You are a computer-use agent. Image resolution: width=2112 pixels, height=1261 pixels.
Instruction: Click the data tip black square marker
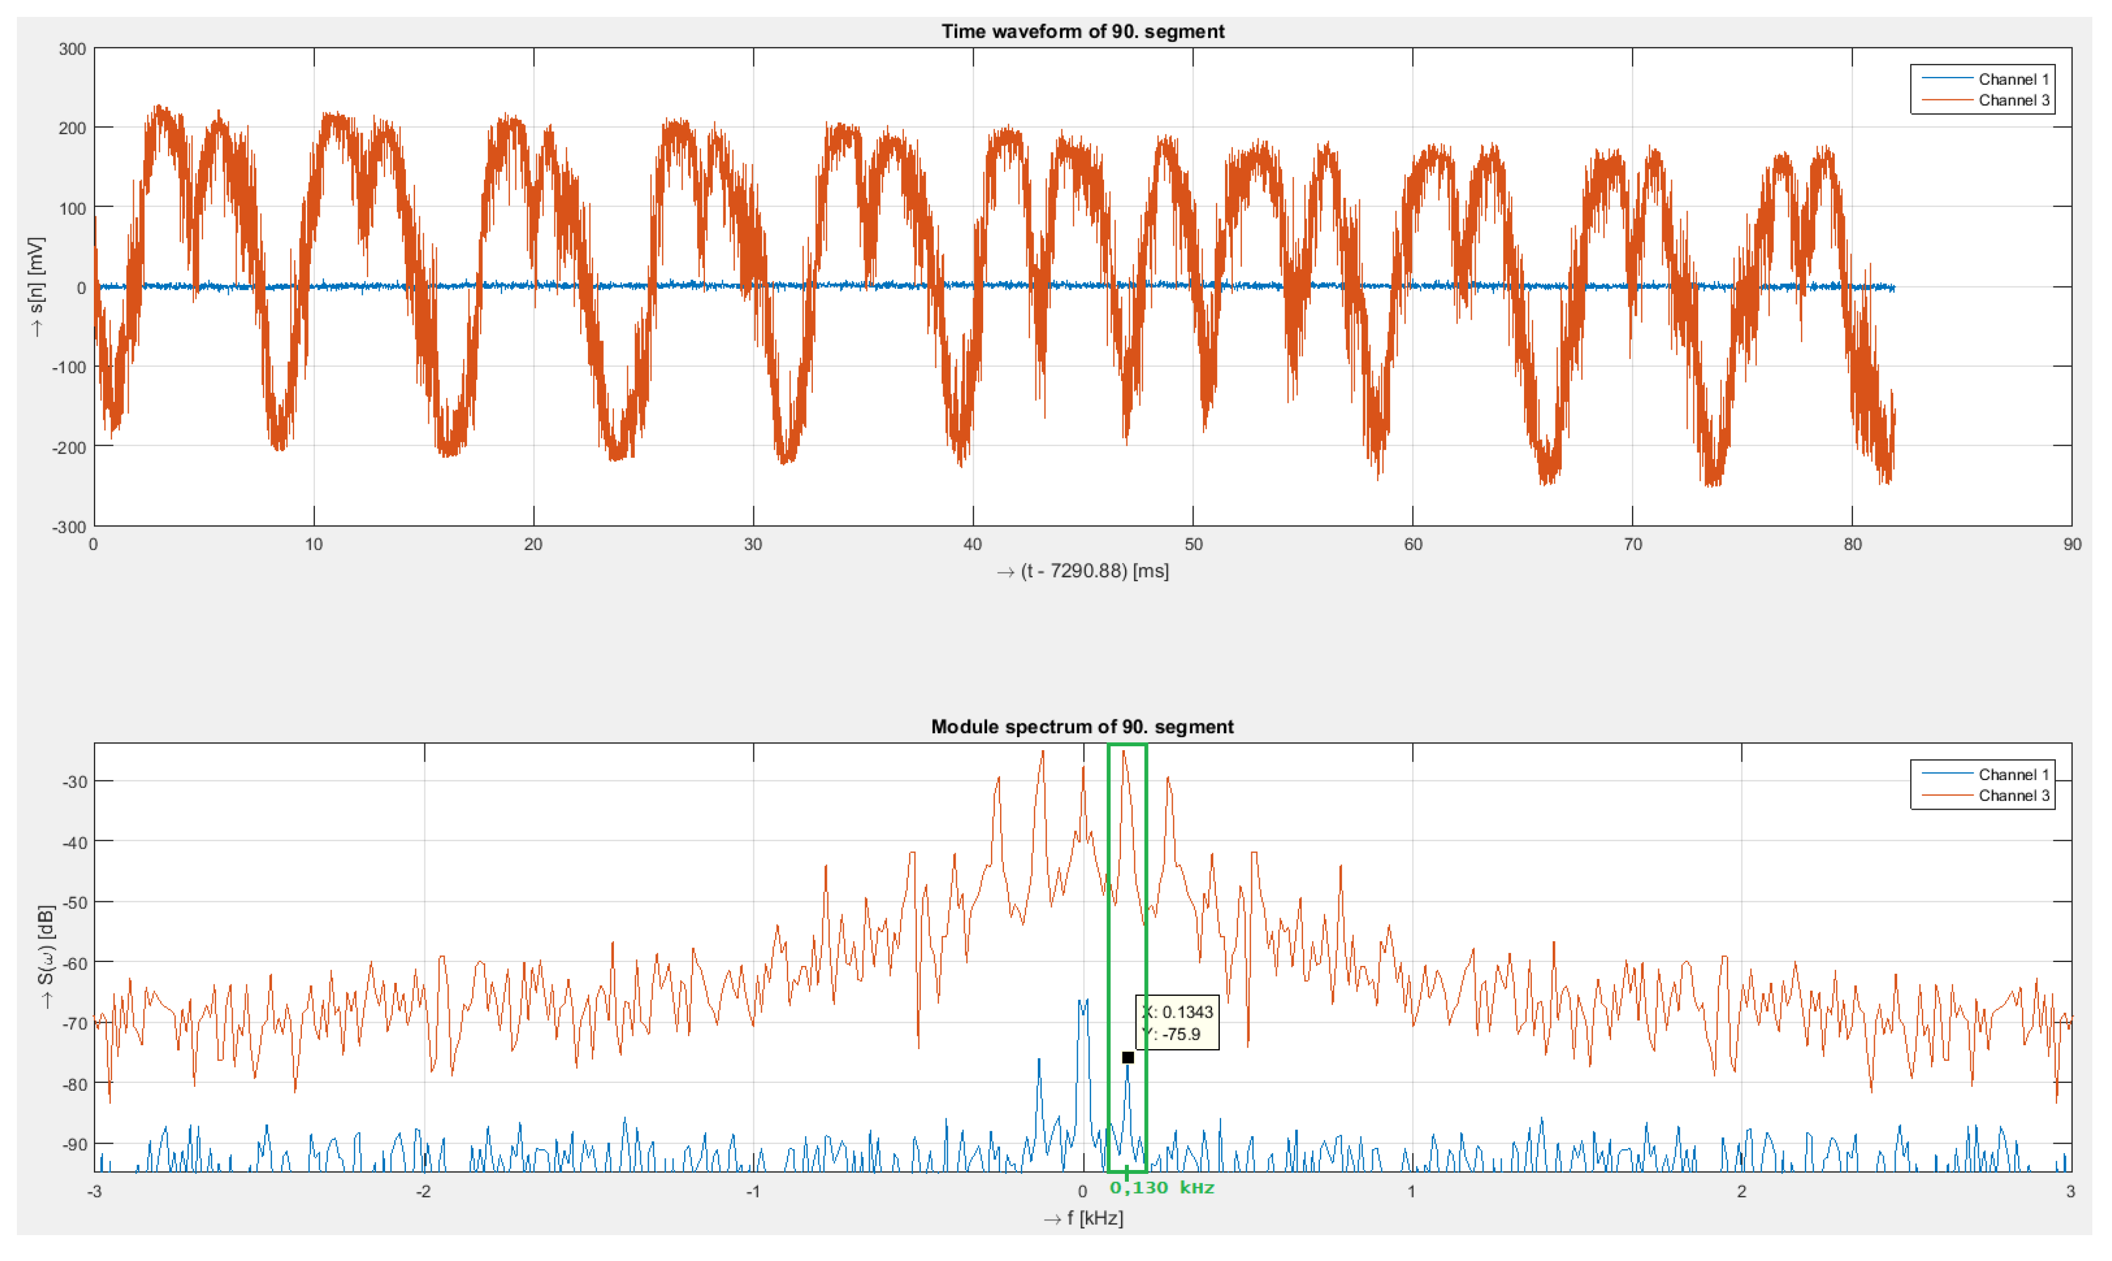(x=1128, y=1058)
